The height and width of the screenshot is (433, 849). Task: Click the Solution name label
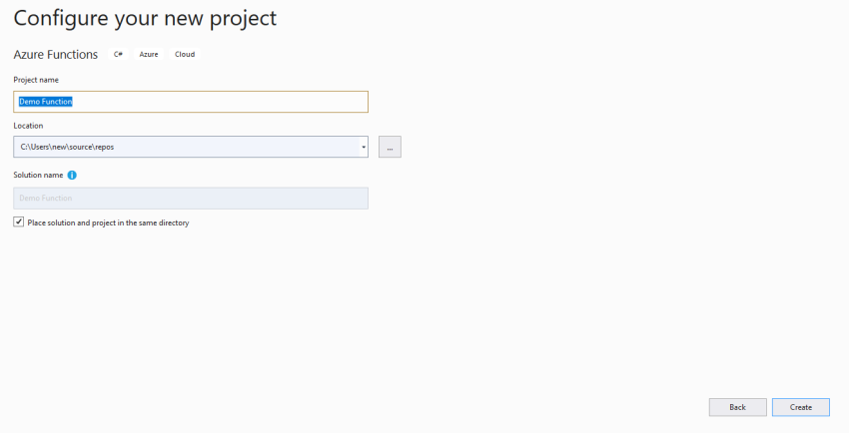tap(38, 176)
